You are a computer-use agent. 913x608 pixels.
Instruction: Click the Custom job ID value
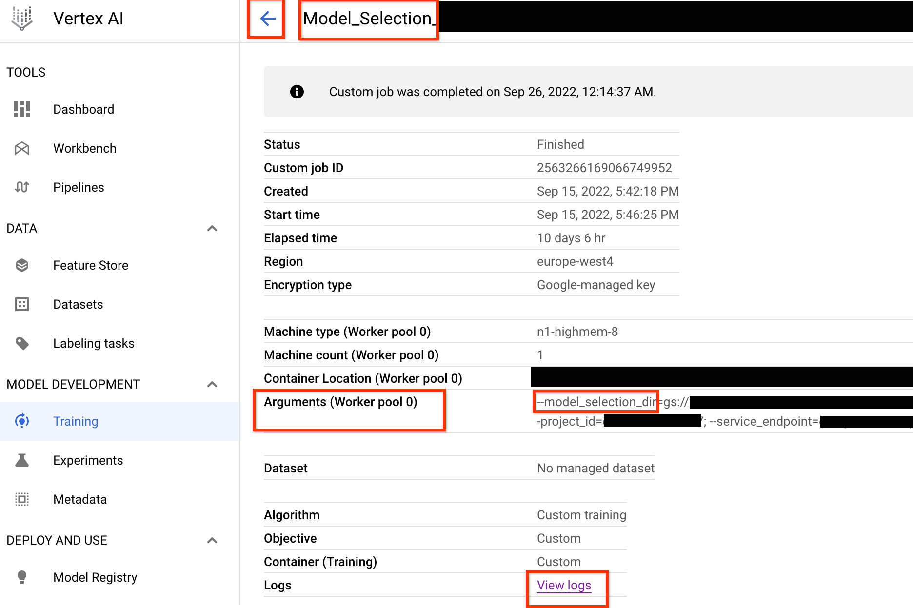[x=604, y=168]
